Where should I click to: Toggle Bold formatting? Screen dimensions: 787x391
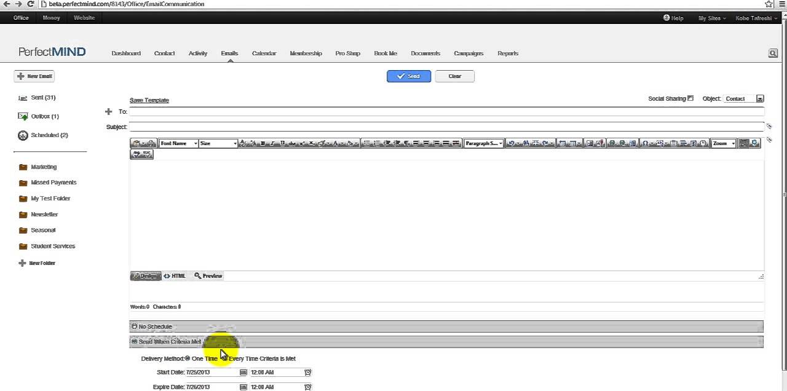[x=263, y=143]
